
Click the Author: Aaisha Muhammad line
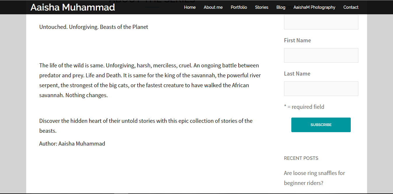[72, 144]
